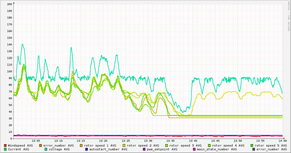This screenshot has height=153, width=291.
Task: Click the 13:30 time axis label
Action: tap(148, 141)
